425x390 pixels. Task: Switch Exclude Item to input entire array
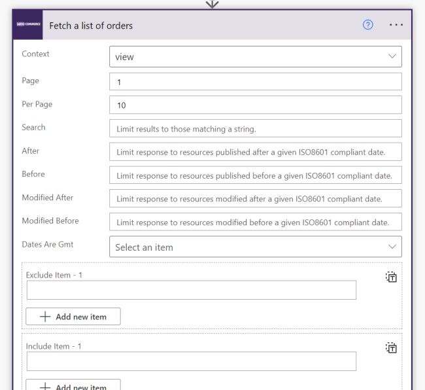tap(391, 277)
